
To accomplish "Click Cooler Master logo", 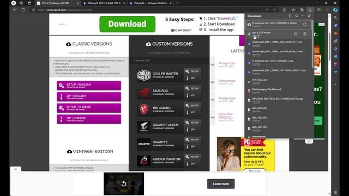I will tap(144, 75).
